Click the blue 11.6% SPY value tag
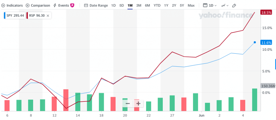This screenshot has height=120, width=276. (266, 42)
